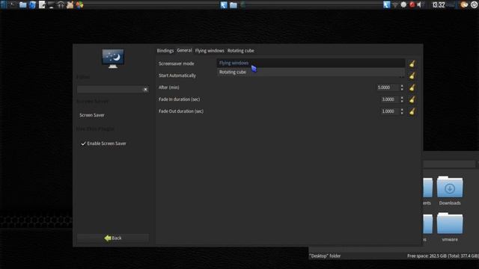This screenshot has width=479, height=269.
Task: Click the Screensaver mode label
Action: coord(177,64)
